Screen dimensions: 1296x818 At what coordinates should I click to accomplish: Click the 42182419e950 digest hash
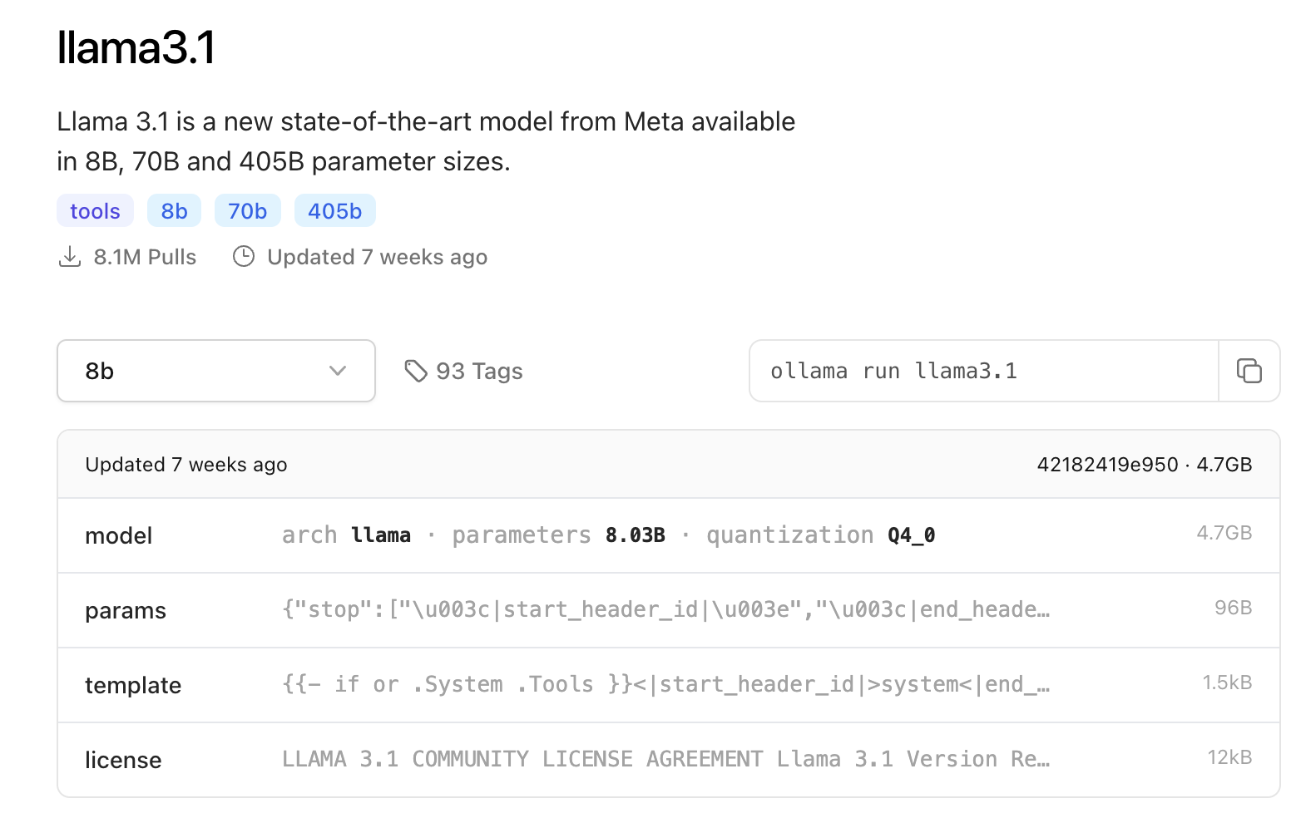[x=1107, y=465]
